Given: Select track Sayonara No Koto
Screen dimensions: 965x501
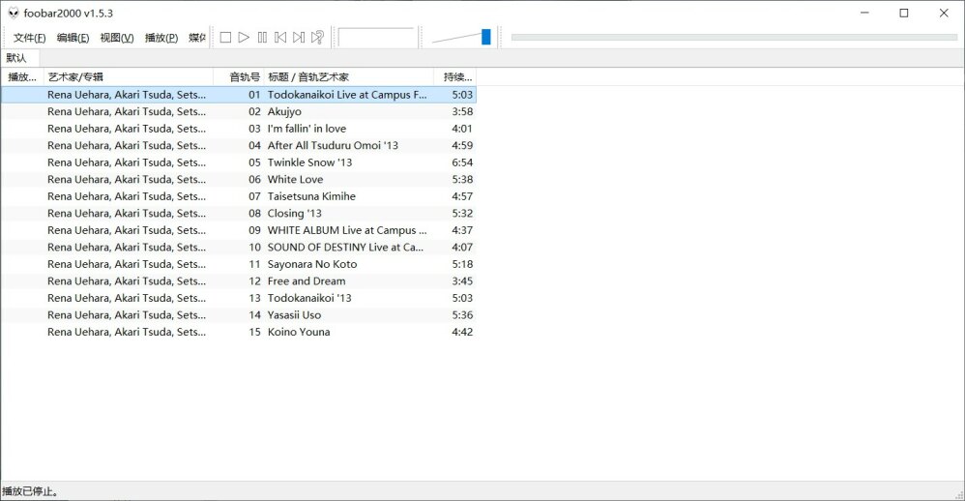Looking at the screenshot, I should [238, 264].
